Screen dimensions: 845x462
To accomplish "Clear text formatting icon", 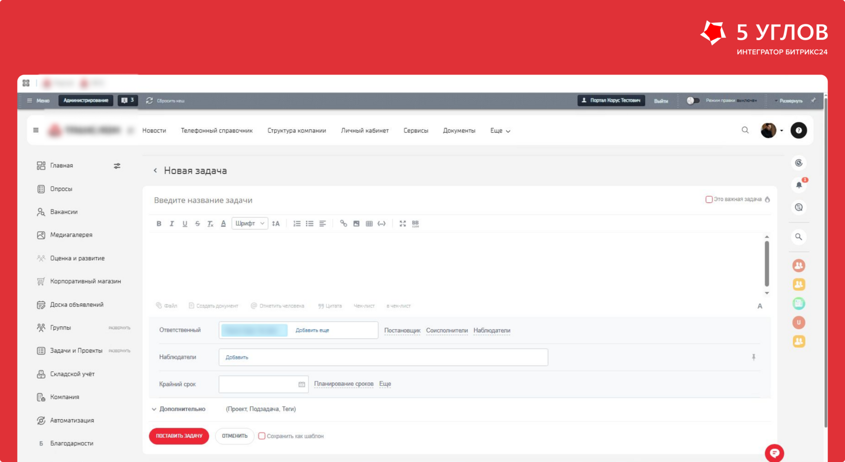I will tap(210, 223).
